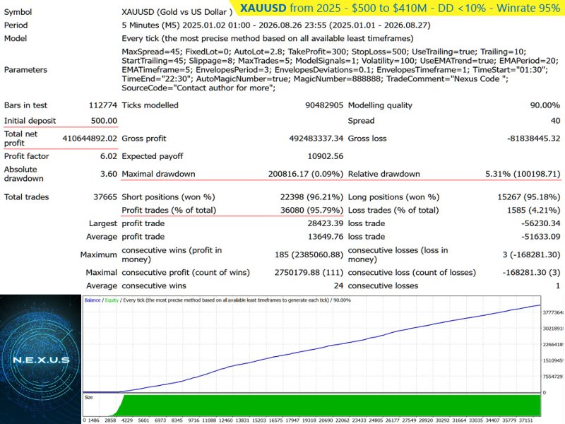Click the Maximal consecutive loss value -168281.30 (3)

point(531,272)
